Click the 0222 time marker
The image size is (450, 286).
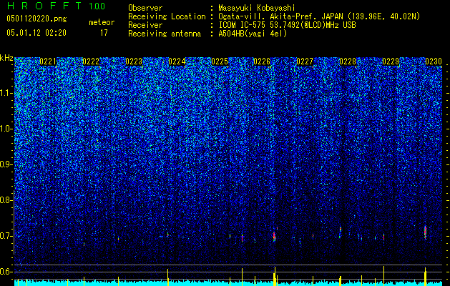[91, 61]
